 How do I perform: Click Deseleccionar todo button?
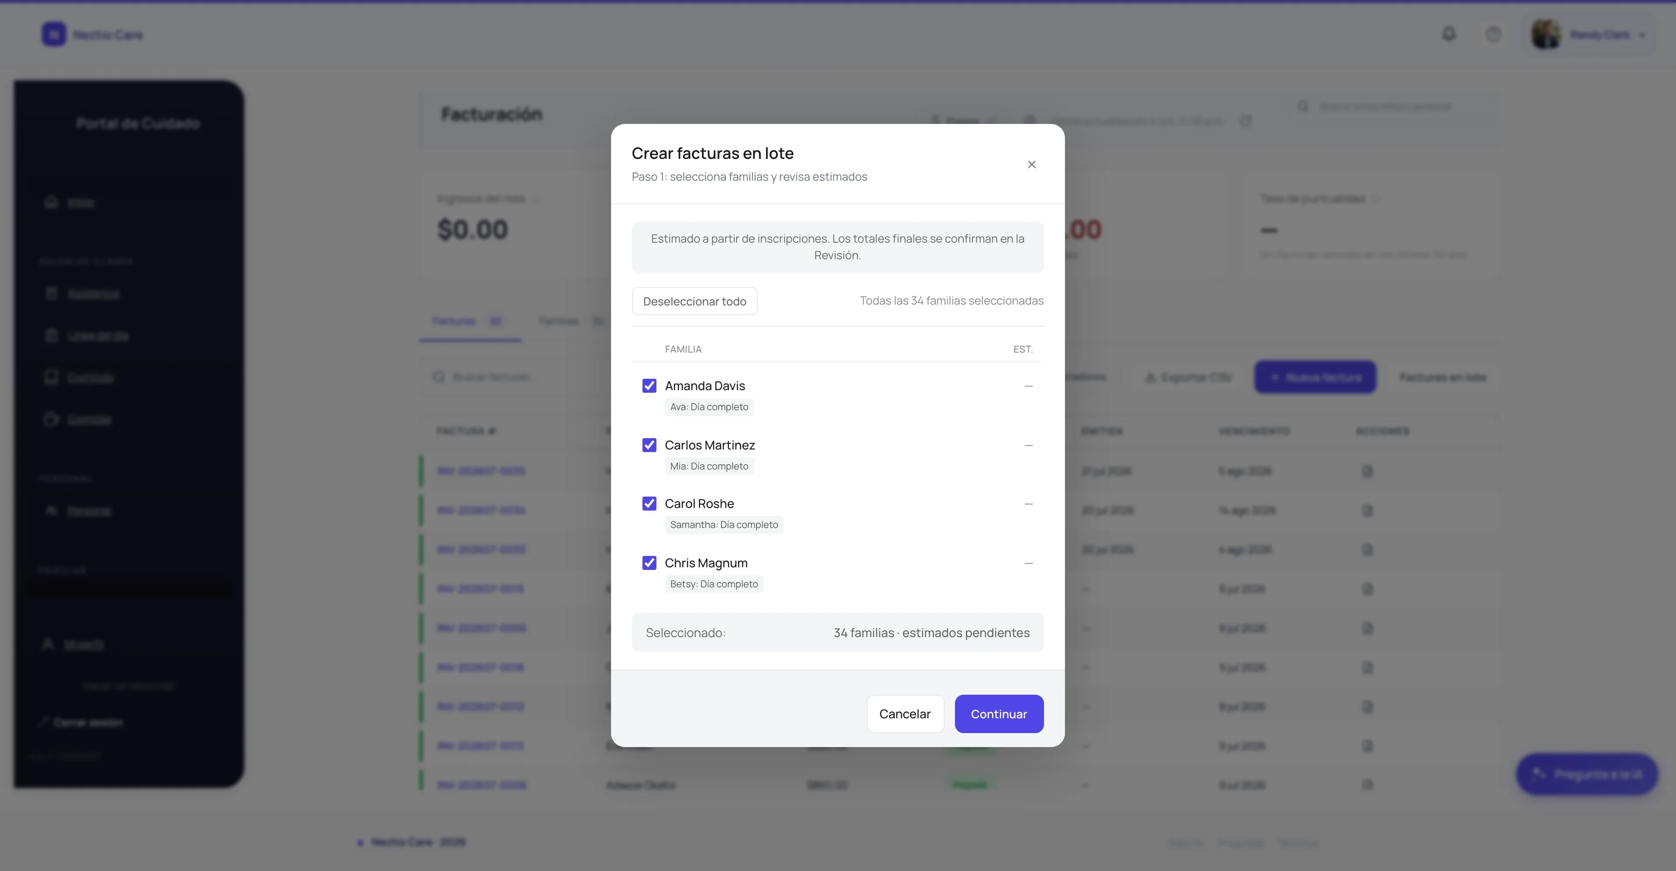(694, 301)
